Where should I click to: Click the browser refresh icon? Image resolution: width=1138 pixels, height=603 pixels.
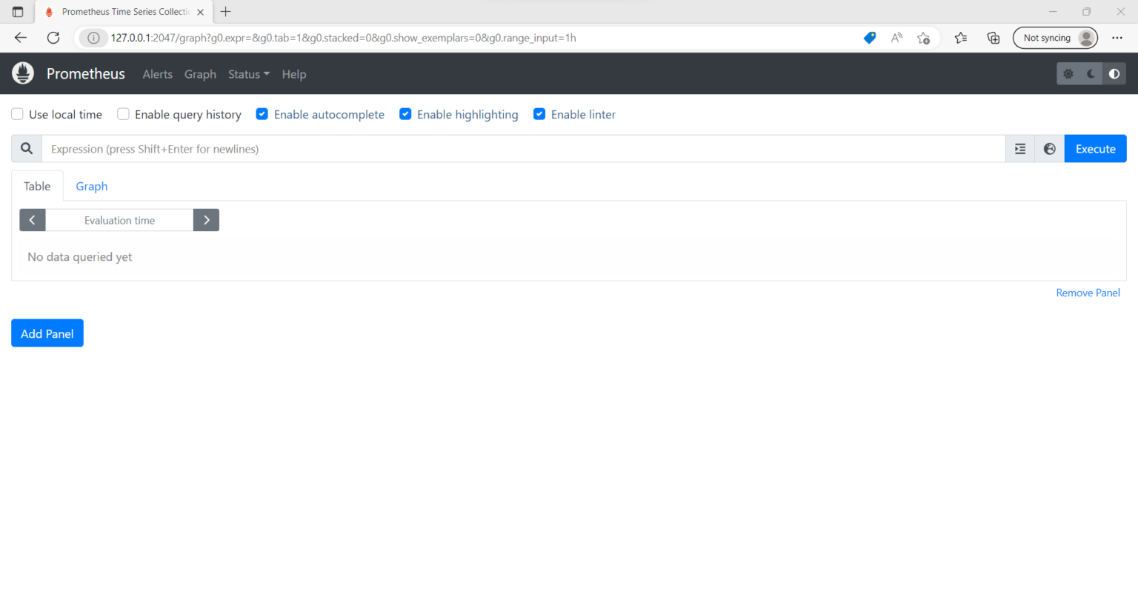tap(52, 37)
